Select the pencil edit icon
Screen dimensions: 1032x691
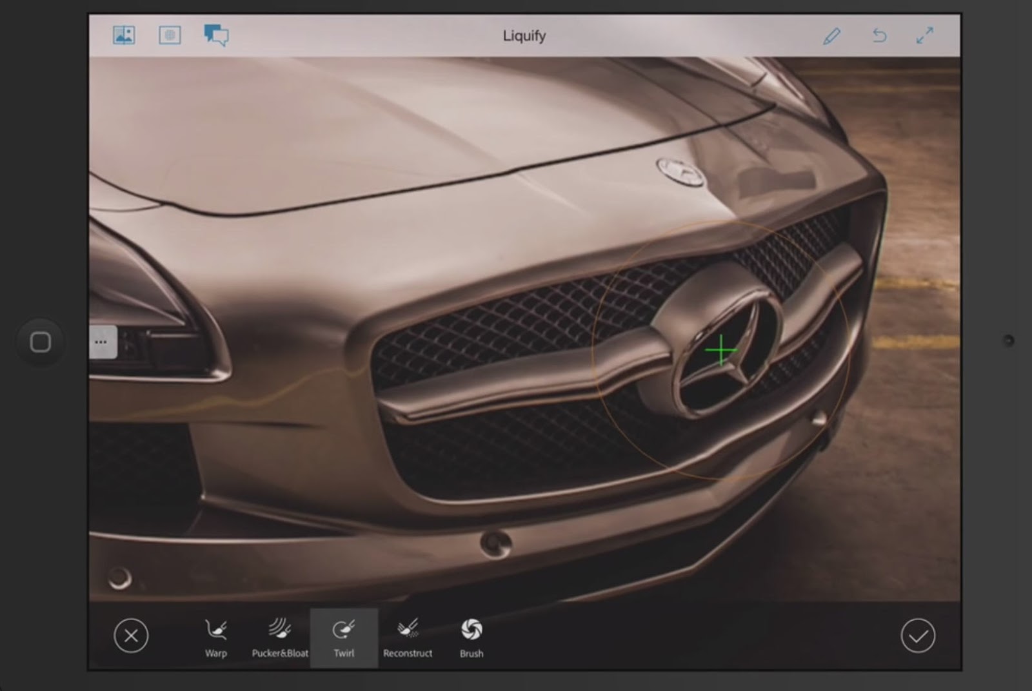tap(832, 35)
